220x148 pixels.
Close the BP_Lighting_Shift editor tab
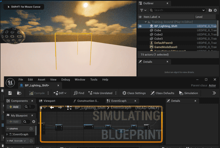click(58, 85)
